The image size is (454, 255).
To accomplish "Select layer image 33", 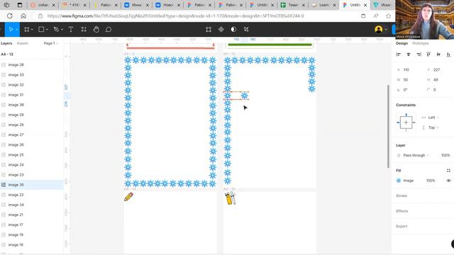I will pyautogui.click(x=32, y=75).
